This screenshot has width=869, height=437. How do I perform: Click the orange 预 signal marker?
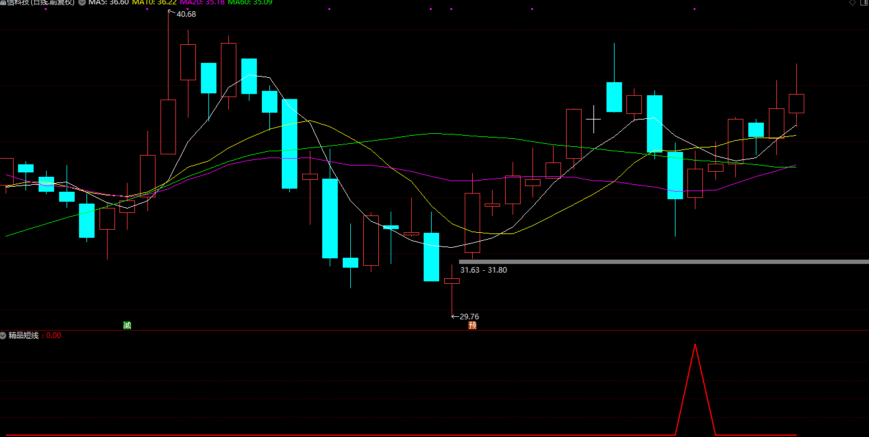point(472,325)
